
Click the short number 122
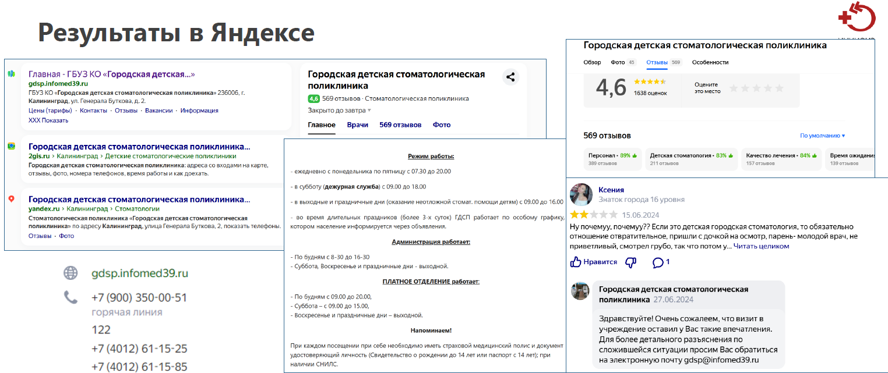coord(101,330)
